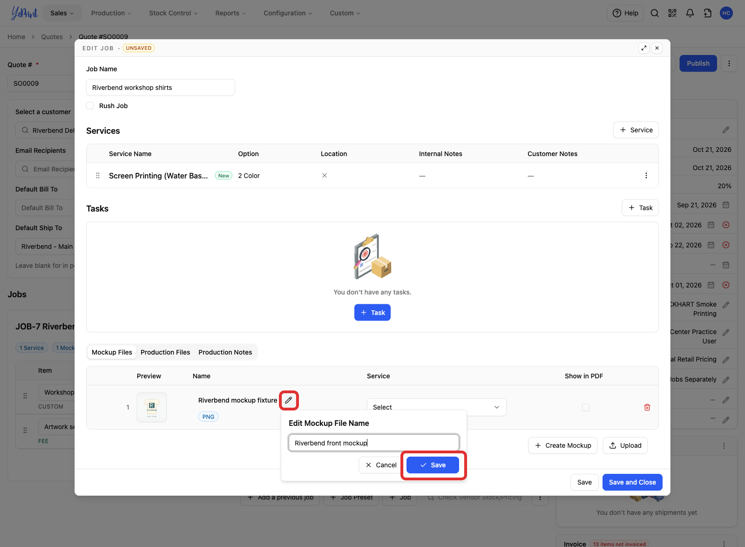
Task: Expand the Reports menu
Action: click(230, 13)
